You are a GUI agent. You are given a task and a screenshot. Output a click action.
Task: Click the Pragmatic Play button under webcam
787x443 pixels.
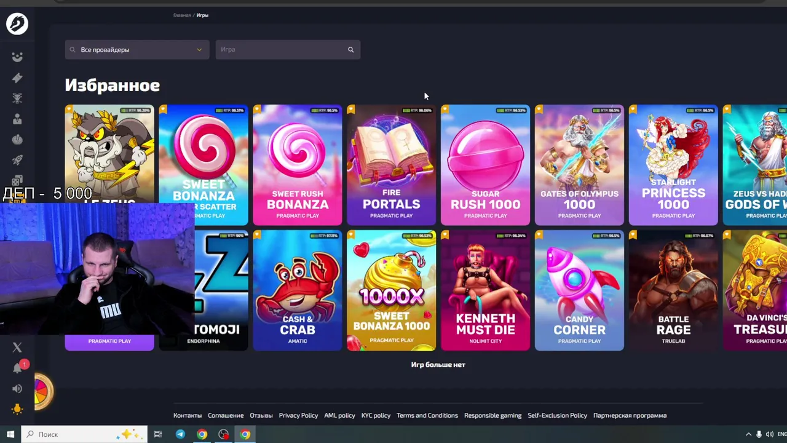[x=109, y=341]
